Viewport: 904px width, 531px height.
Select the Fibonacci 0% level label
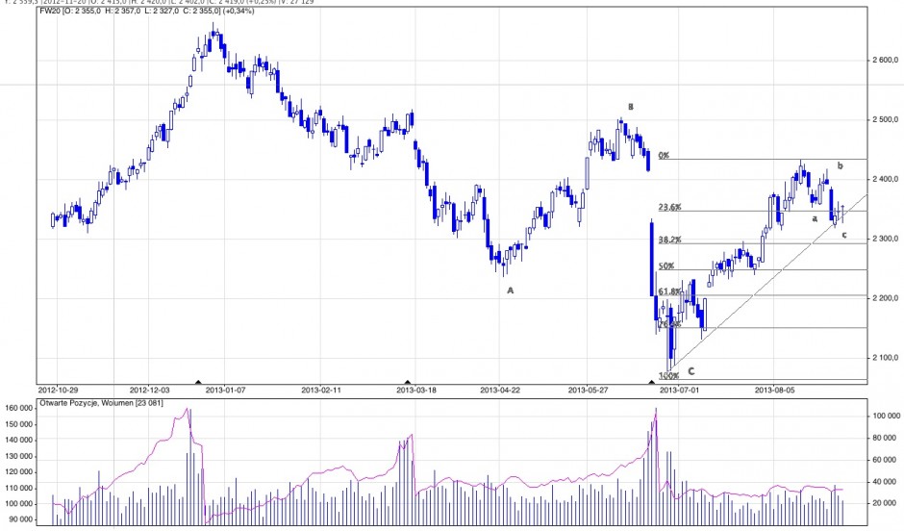[x=664, y=155]
